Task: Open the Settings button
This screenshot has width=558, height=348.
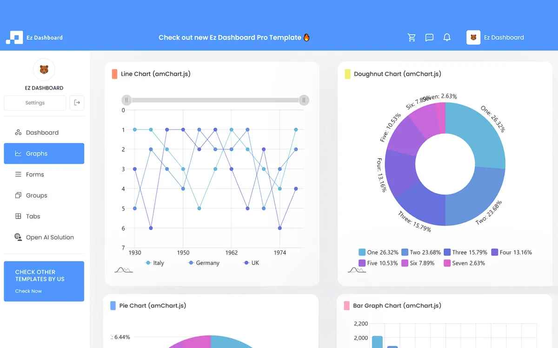Action: [35, 103]
